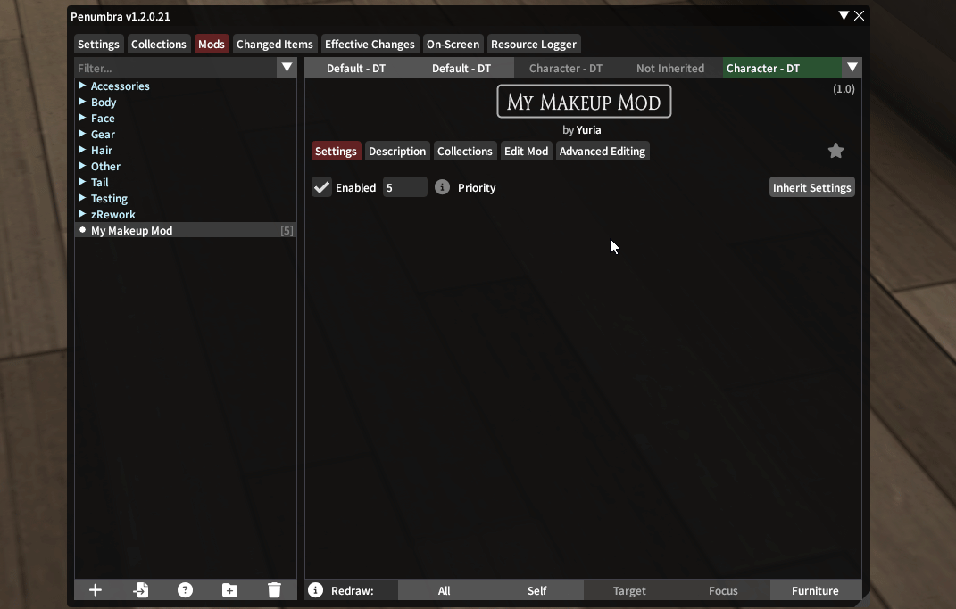This screenshot has height=609, width=956.
Task: Toggle the favorite star icon
Action: (835, 151)
